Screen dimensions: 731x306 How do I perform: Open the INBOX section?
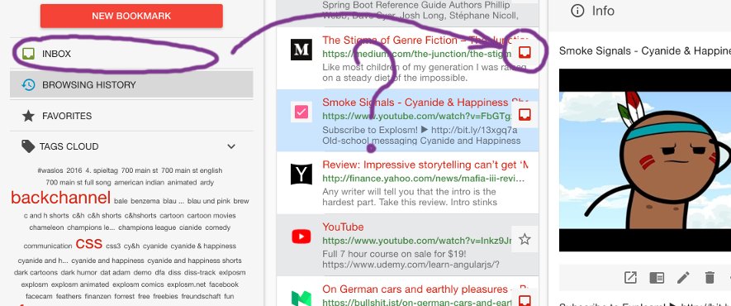pos(131,54)
